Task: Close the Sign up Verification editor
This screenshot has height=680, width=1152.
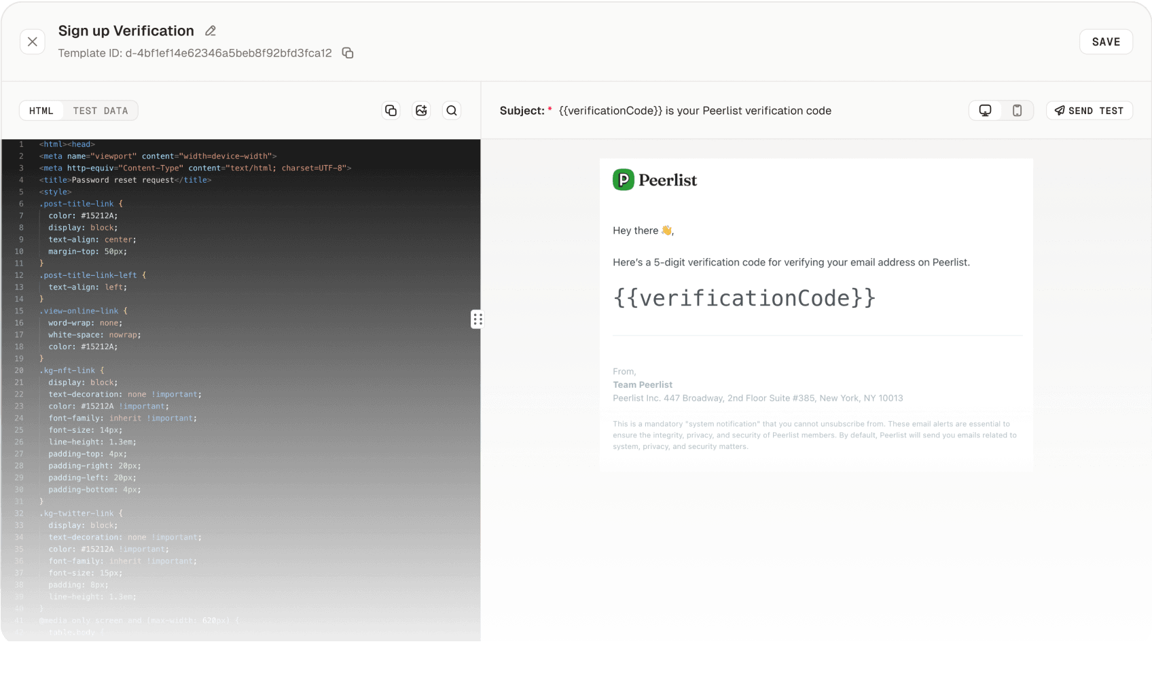Action: click(32, 41)
